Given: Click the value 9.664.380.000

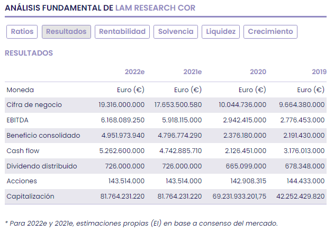Looking at the screenshot, I should (302, 105).
